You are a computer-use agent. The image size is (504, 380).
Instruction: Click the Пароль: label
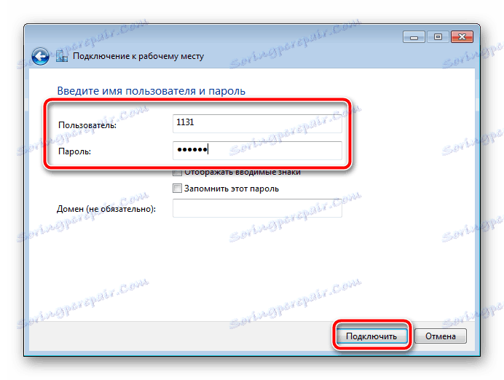[74, 151]
